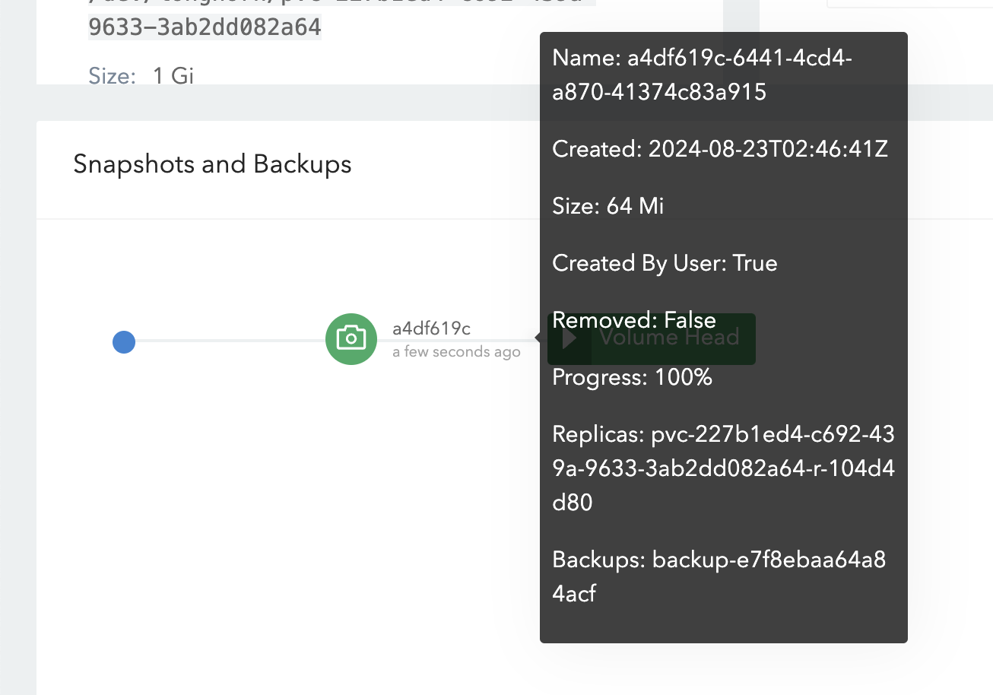
Task: Click the Created 2024-08-23T02:46:41Z line
Action: [720, 149]
